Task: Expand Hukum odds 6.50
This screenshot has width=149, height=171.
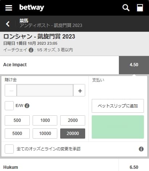Action: click(x=134, y=167)
